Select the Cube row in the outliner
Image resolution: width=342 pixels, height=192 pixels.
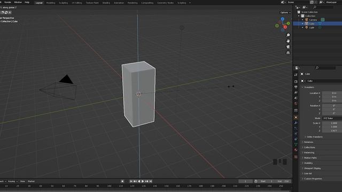(x=317, y=23)
